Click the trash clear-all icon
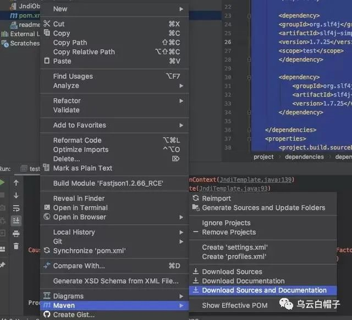352x320 pixels. coord(16,246)
